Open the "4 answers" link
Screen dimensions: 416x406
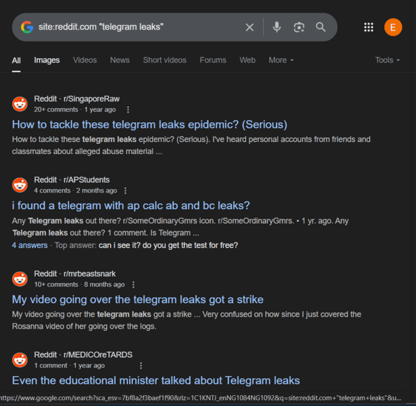point(29,246)
